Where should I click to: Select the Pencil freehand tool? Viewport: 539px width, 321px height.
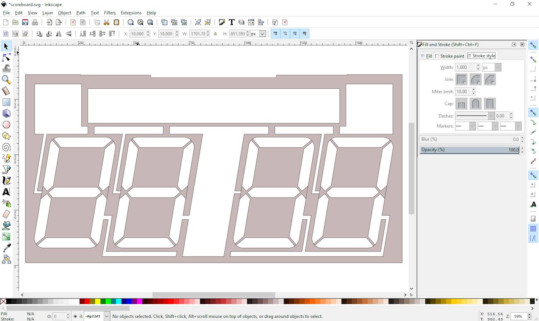(6, 158)
